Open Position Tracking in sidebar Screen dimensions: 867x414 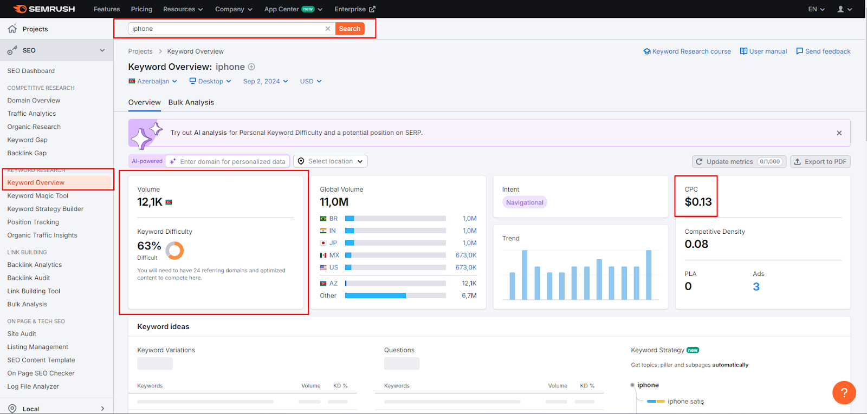tap(33, 222)
